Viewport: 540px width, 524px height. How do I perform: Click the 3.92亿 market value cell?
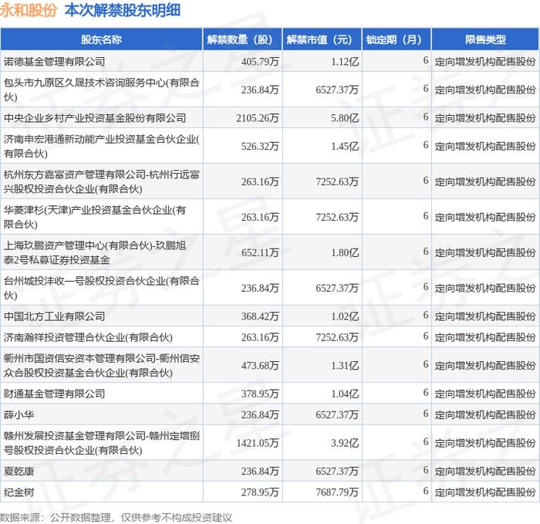coord(345,443)
